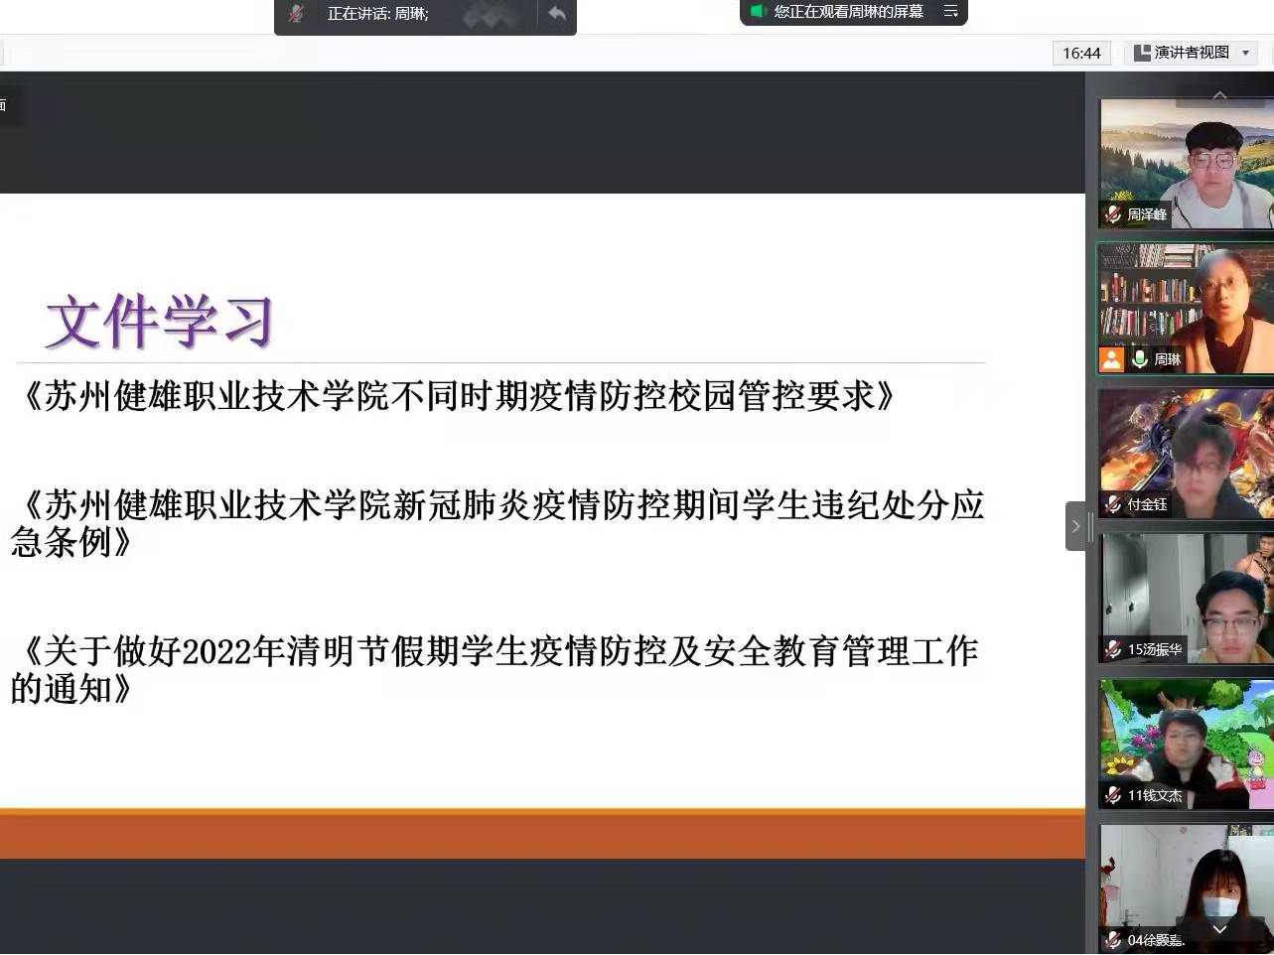Open the 演讲者视图 view dropdown
The width and height of the screenshot is (1274, 955).
point(1192,53)
